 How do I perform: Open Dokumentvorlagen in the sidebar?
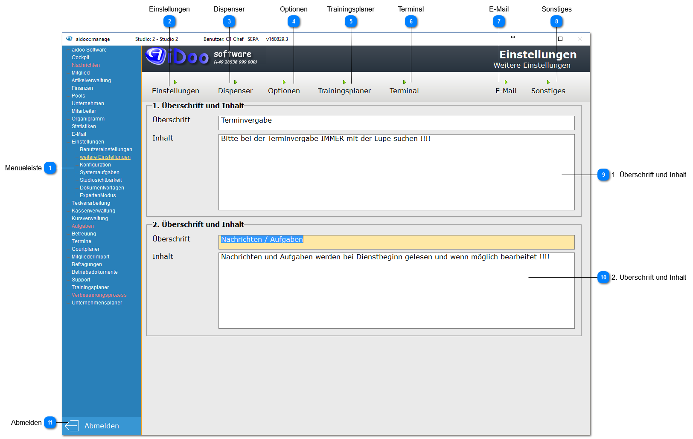[102, 188]
